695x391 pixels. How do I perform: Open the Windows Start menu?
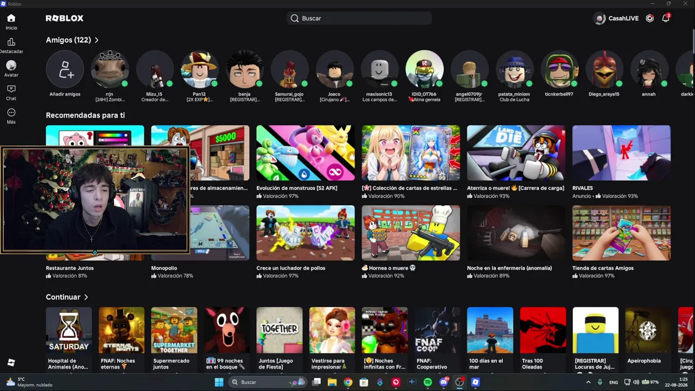click(219, 382)
